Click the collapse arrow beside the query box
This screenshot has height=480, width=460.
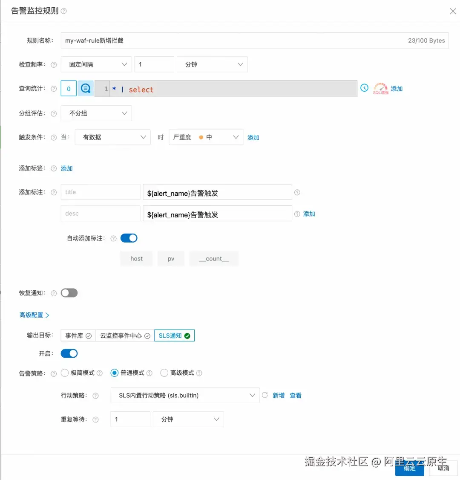coord(365,88)
